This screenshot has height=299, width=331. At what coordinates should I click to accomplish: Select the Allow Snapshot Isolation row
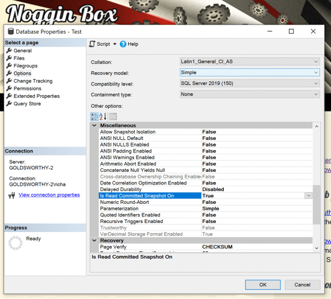[x=206, y=132]
